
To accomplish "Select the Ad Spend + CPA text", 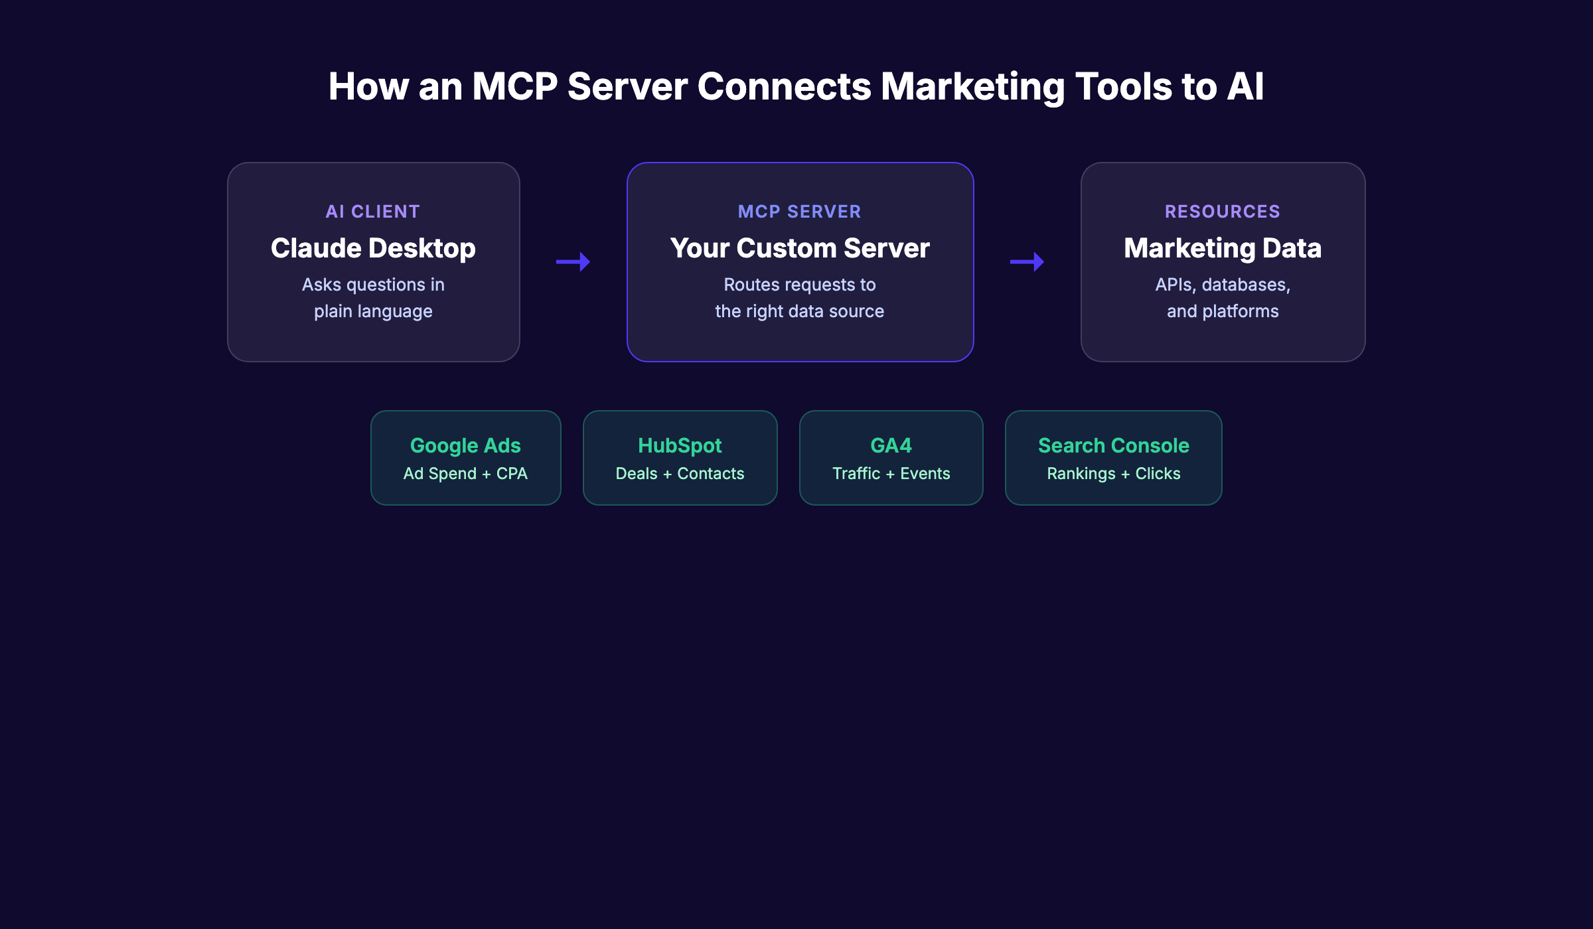I will coord(465,473).
